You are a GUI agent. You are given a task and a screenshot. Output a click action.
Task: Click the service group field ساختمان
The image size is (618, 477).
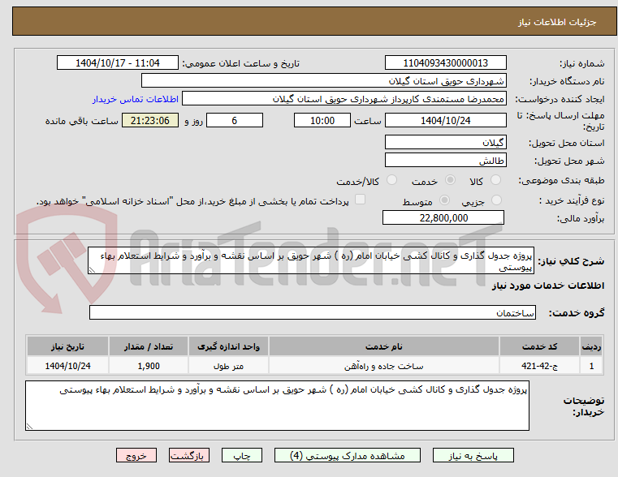312,312
